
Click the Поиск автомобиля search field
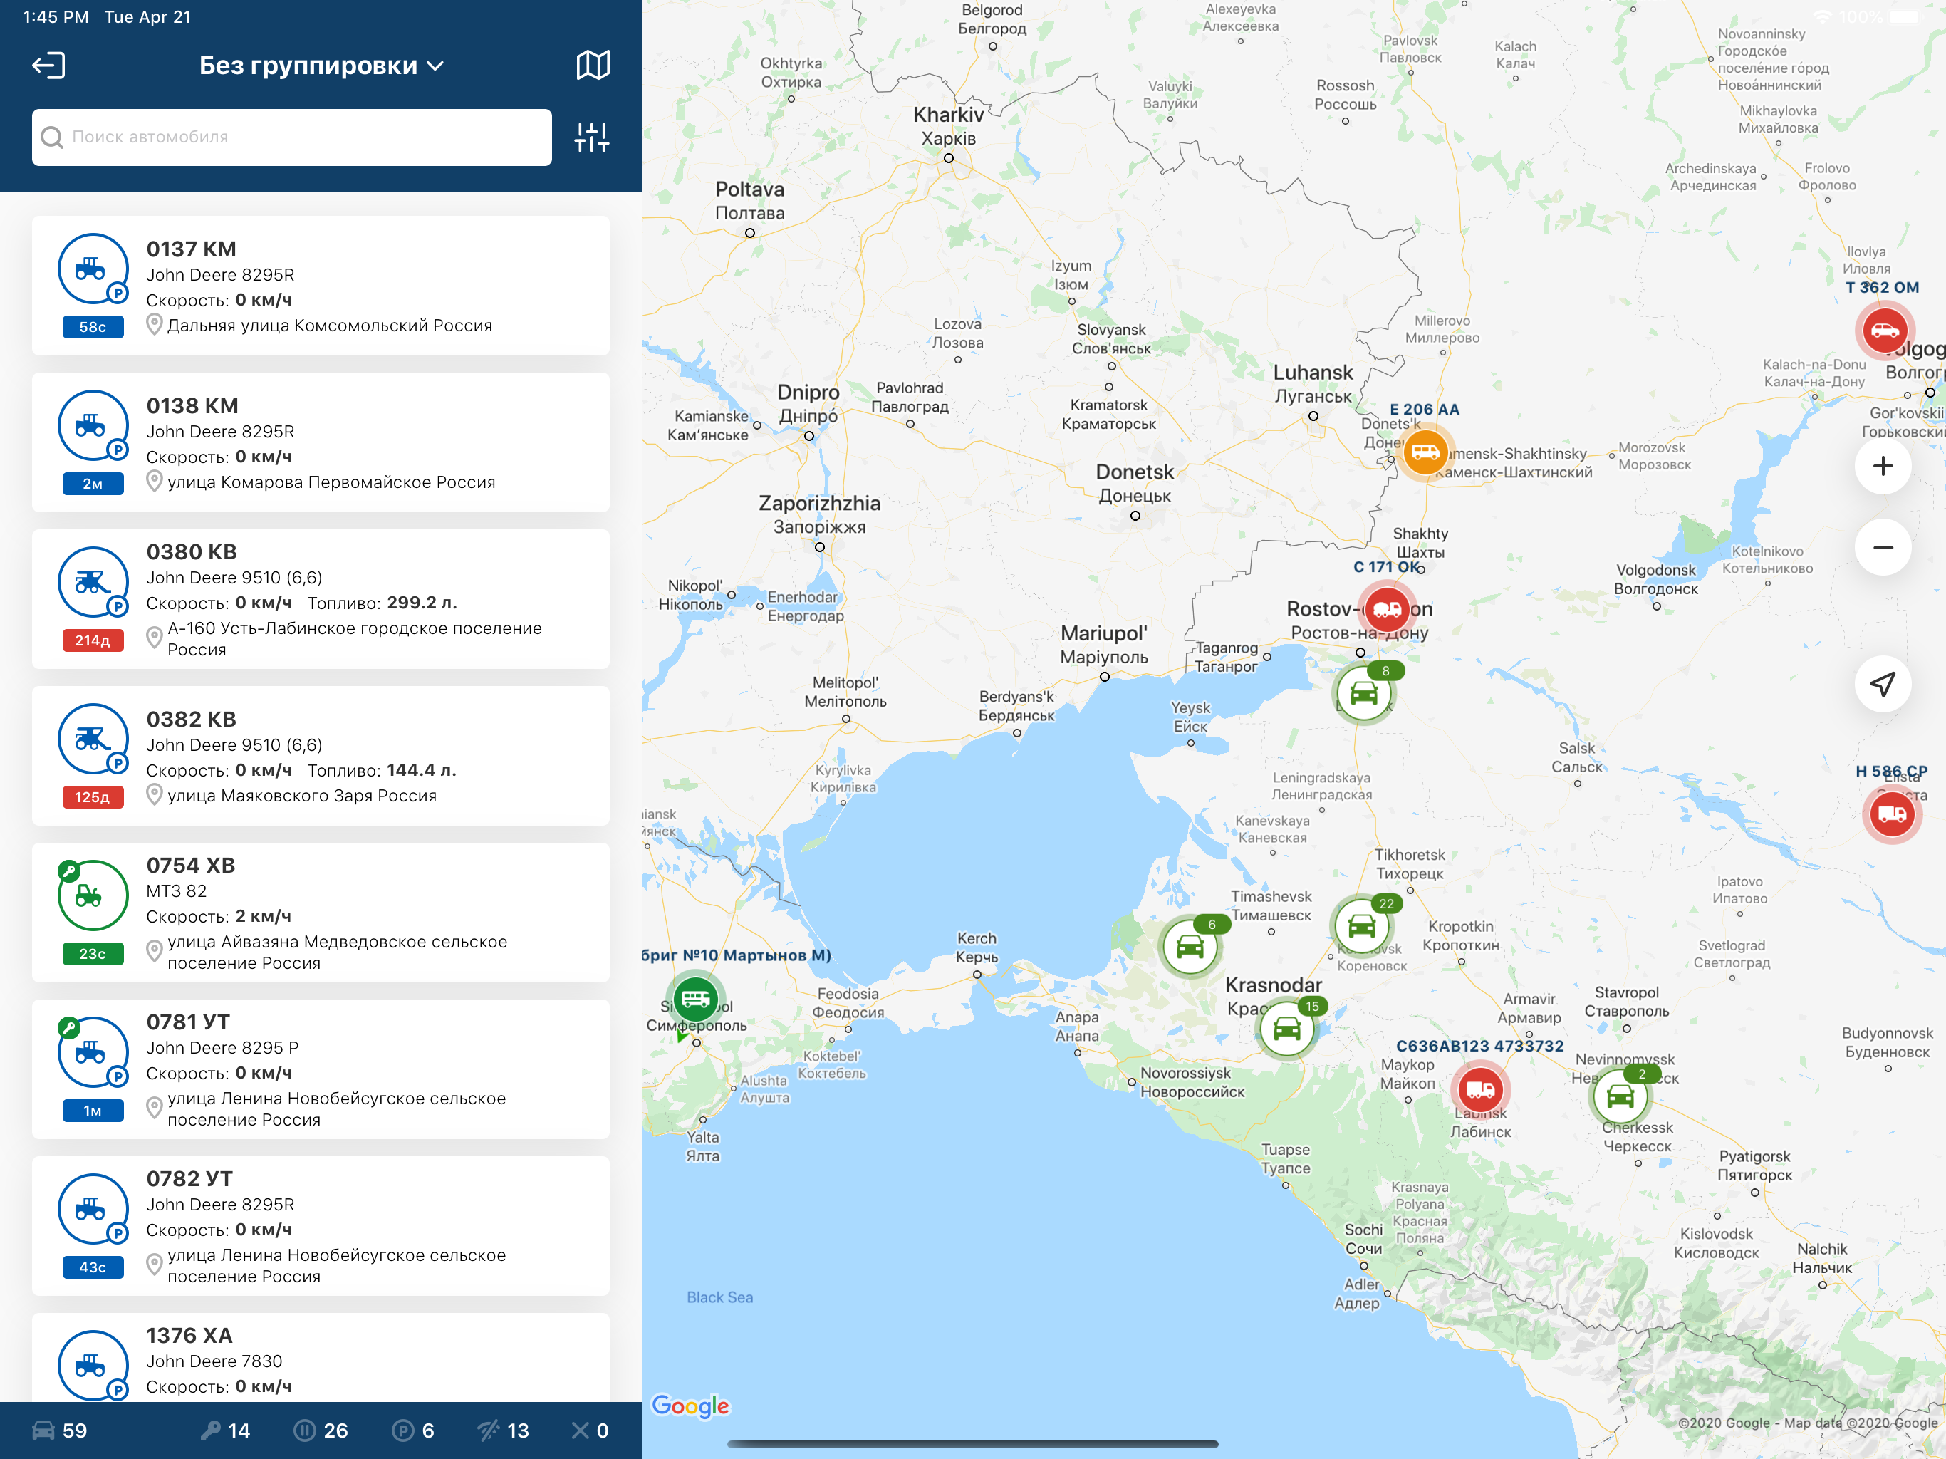click(x=292, y=137)
